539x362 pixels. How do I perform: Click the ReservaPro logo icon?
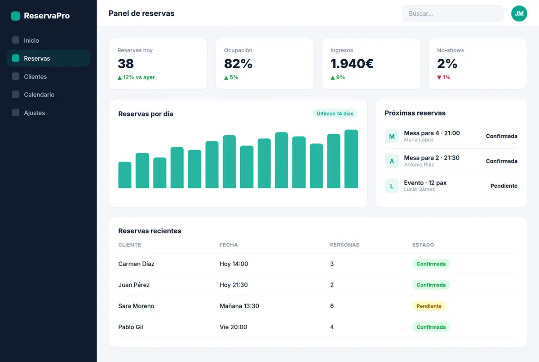pos(15,16)
